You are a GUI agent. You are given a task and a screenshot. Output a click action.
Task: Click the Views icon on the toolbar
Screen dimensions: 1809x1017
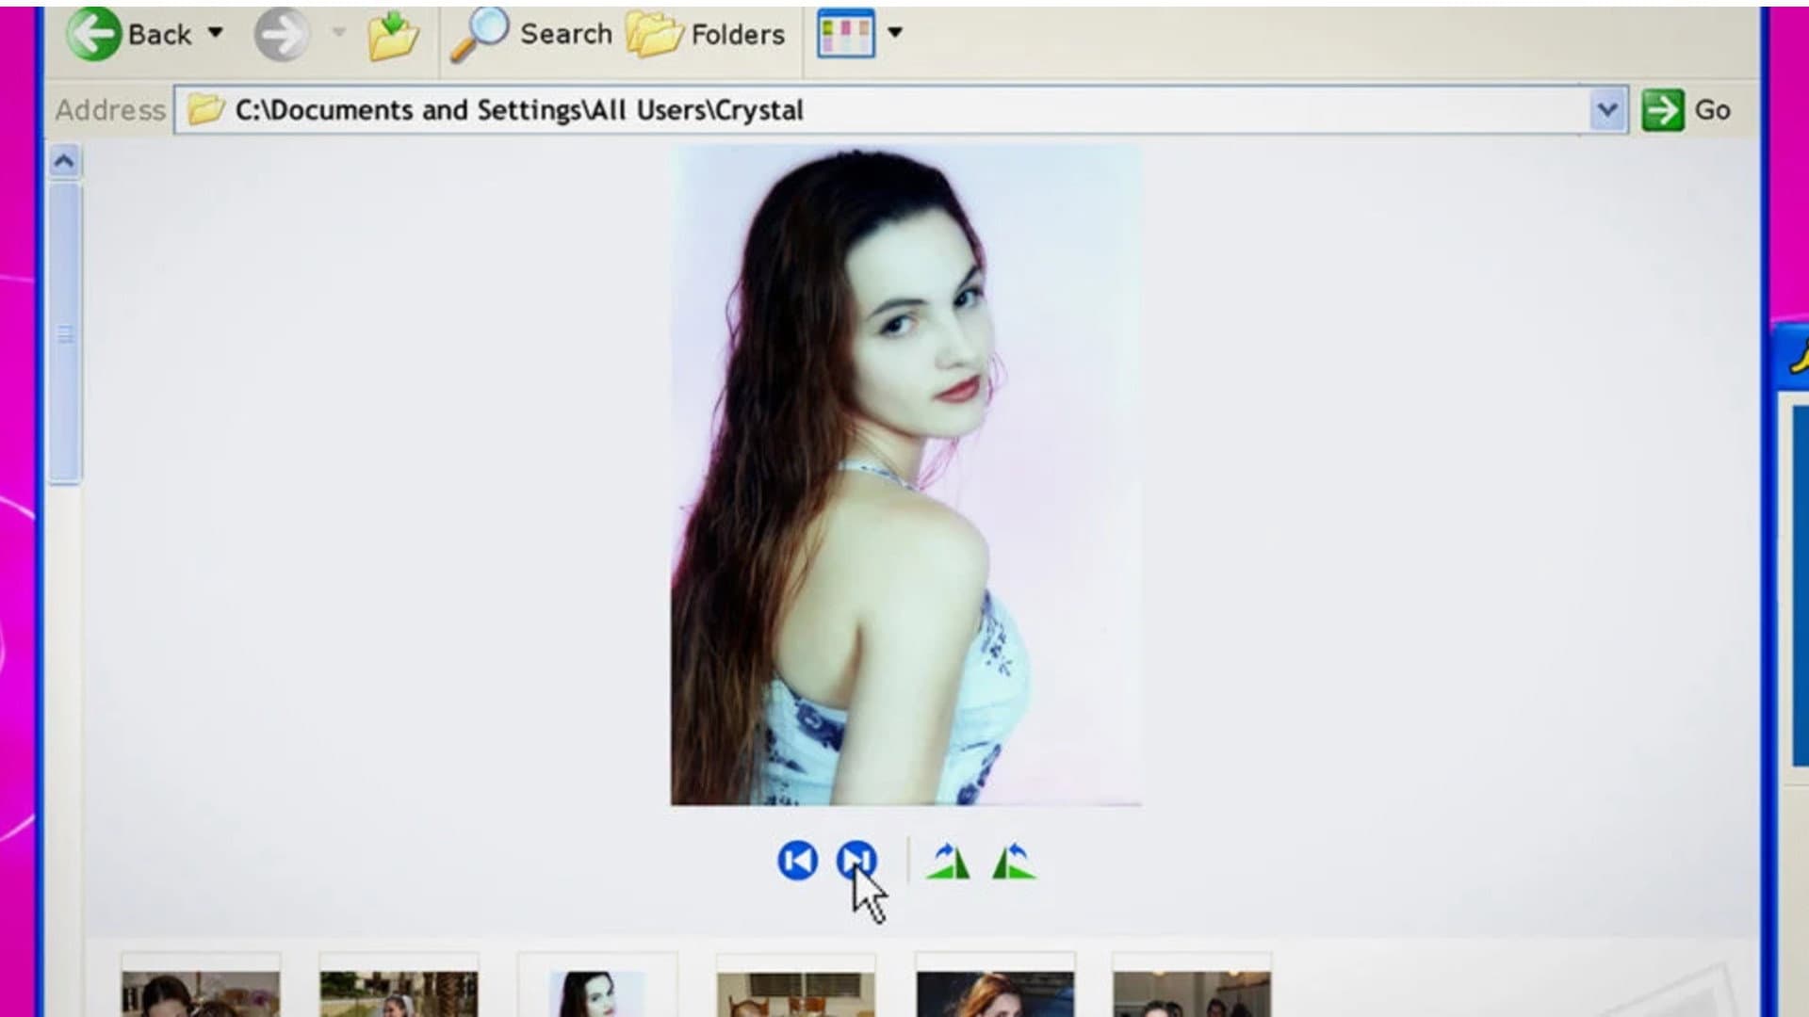tap(845, 31)
